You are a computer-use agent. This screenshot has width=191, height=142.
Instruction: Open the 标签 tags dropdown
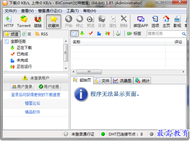click(134, 34)
